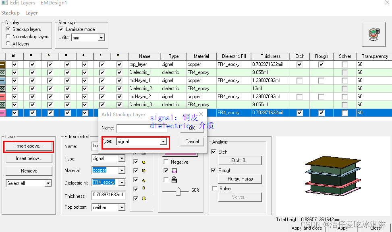Open the Layer menu
The height and width of the screenshot is (232, 392).
tap(31, 13)
